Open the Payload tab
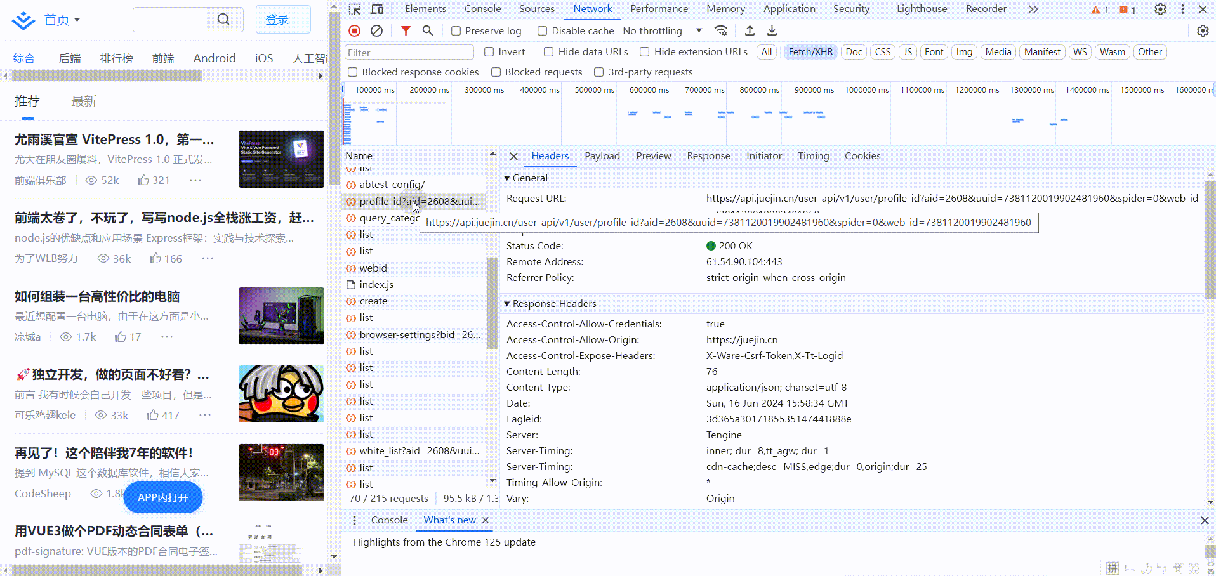1216x576 pixels. coord(602,156)
